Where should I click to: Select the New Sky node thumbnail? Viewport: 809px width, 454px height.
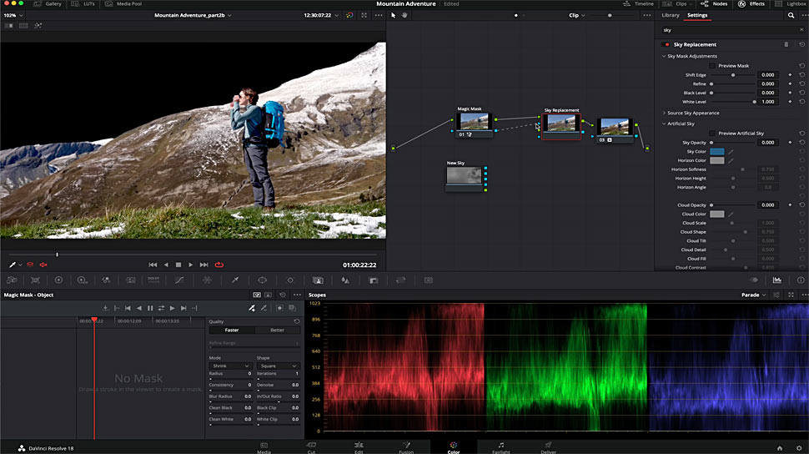pos(463,175)
